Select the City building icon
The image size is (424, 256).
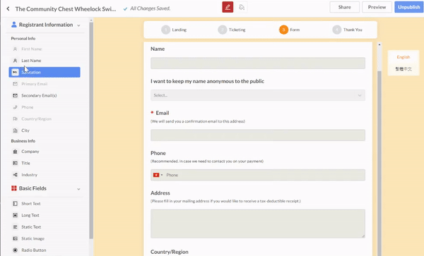pyautogui.click(x=15, y=130)
